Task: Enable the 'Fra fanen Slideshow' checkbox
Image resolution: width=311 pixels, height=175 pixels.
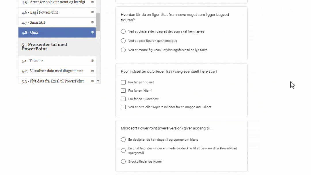Action: [123, 99]
